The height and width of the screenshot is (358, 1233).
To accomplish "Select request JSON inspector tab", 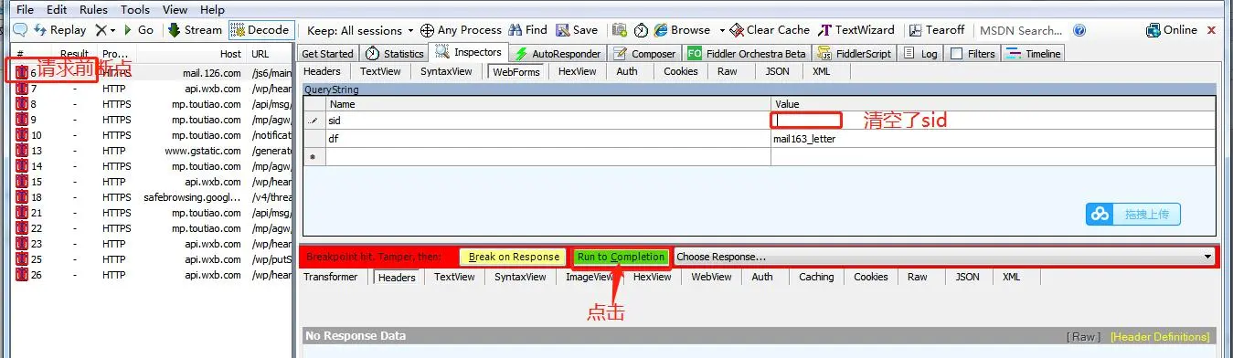I will 777,71.
